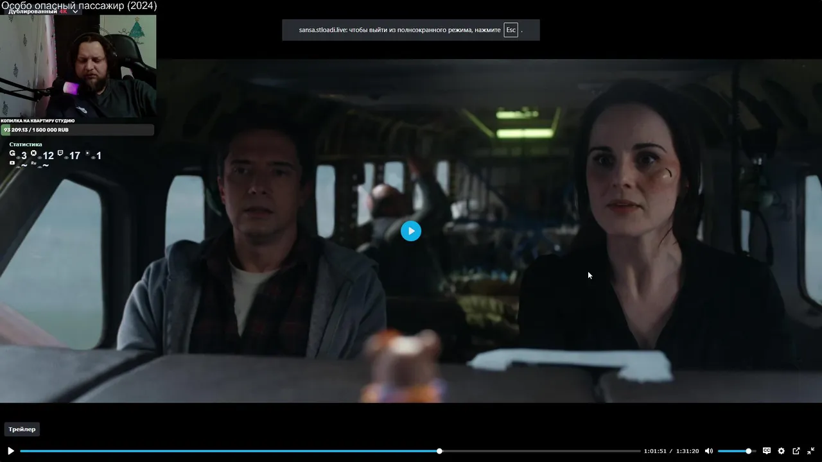Click the Twitch viewer count icon
The width and height of the screenshot is (822, 462).
point(60,153)
